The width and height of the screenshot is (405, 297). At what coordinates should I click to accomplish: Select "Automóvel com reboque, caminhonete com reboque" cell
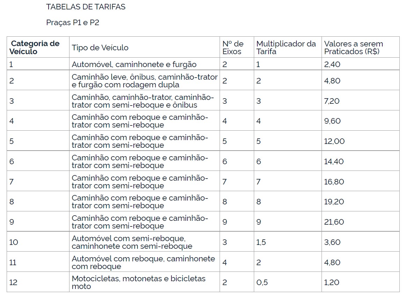click(143, 262)
